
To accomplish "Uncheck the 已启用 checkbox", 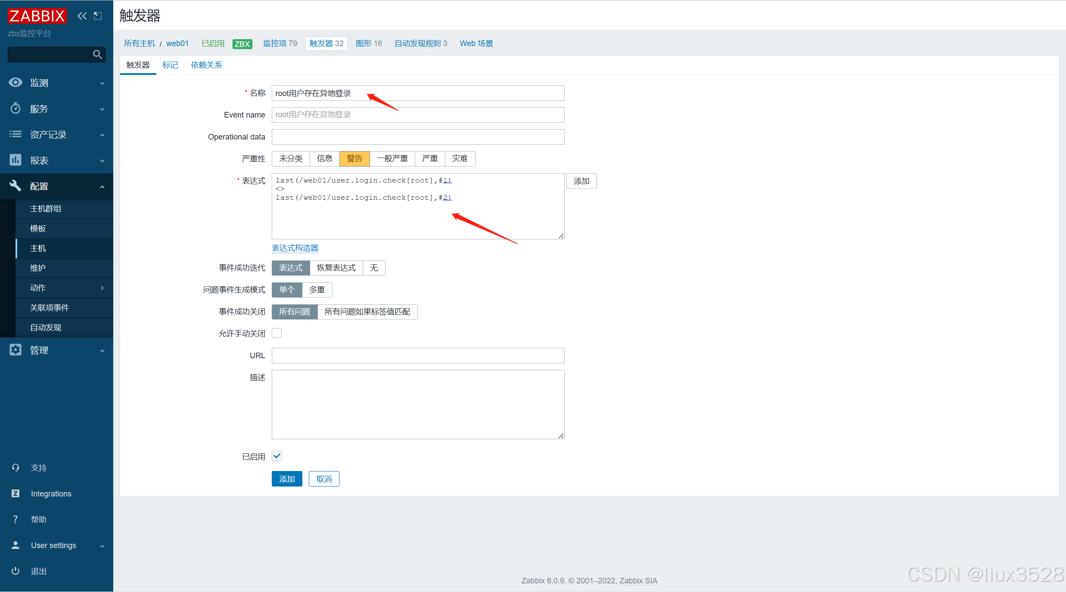I will tap(277, 456).
